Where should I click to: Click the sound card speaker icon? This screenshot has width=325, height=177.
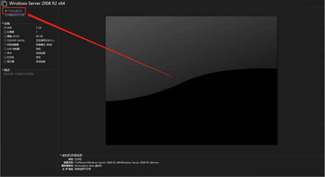click(5, 53)
